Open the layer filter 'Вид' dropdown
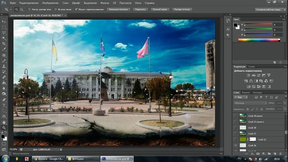This screenshot has height=162, width=288. pyautogui.click(x=241, y=97)
